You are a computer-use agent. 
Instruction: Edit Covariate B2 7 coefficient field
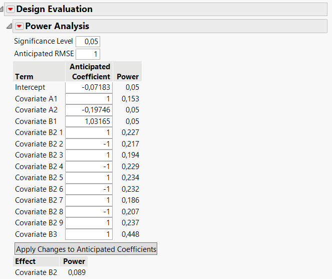pos(89,200)
